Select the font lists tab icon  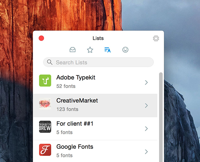108,50
